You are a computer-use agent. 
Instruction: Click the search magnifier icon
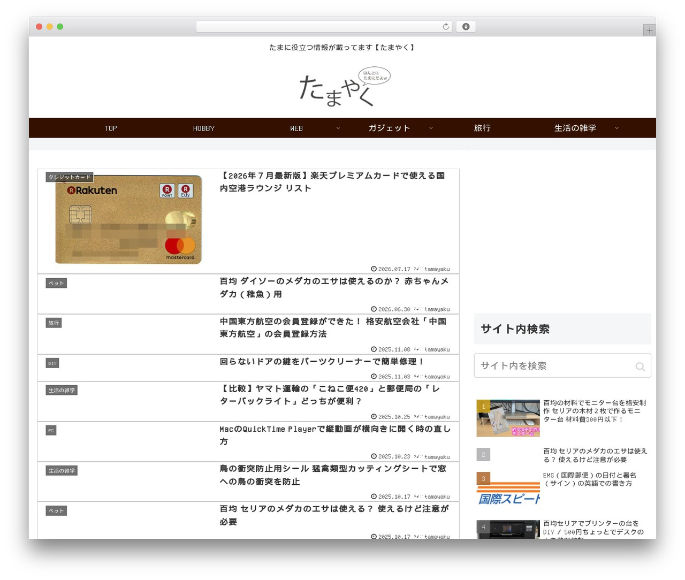click(x=640, y=366)
